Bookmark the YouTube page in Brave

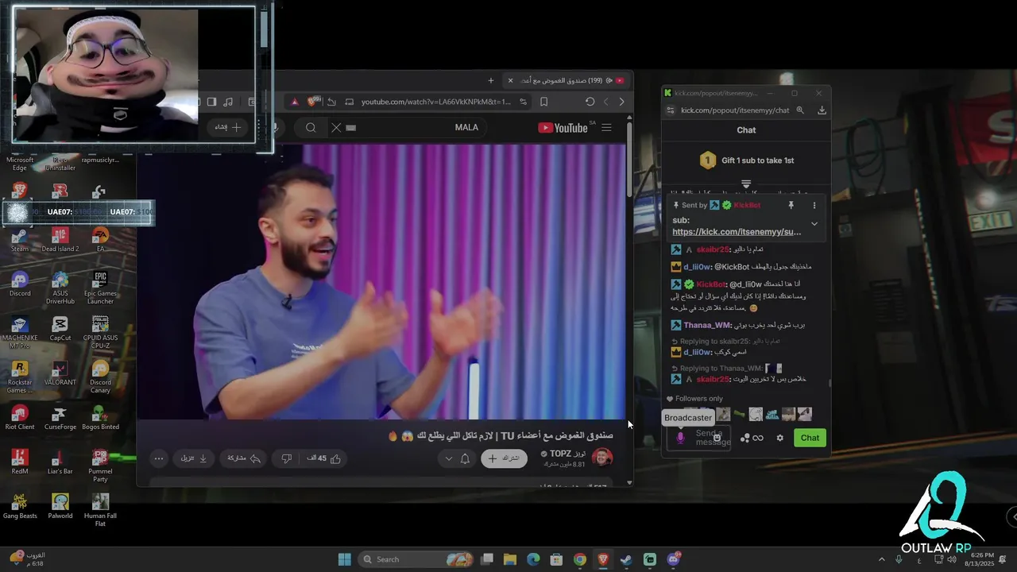pyautogui.click(x=544, y=102)
